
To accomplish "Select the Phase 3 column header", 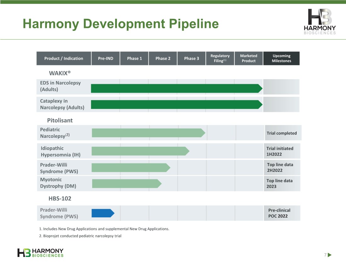I will click(x=192, y=58).
